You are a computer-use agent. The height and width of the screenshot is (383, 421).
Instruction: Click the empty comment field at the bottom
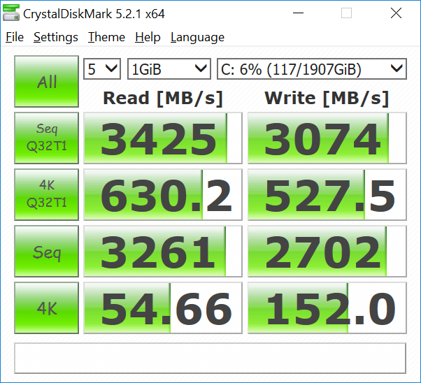[x=210, y=358]
